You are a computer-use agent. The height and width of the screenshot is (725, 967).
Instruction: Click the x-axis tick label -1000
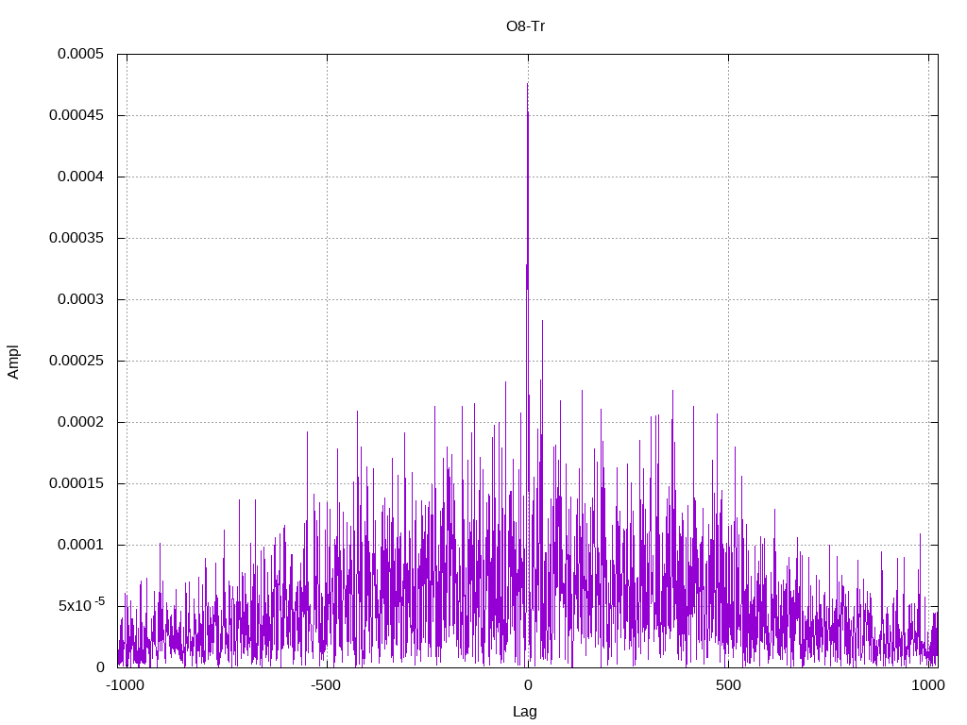pos(126,685)
